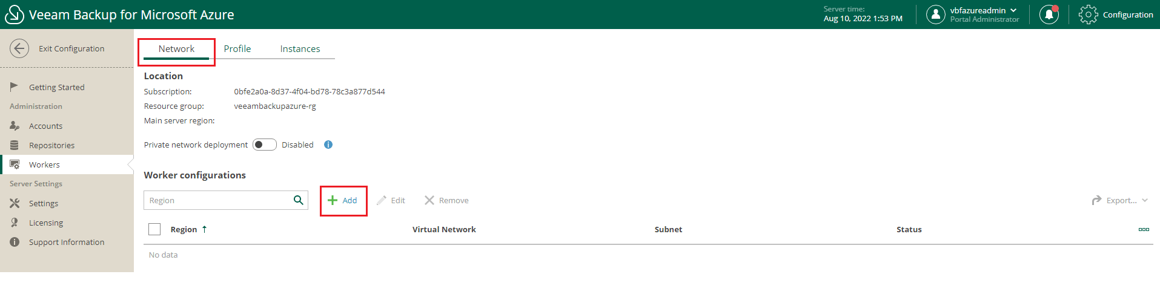
Task: Click the Subnet column header
Action: [x=668, y=229]
